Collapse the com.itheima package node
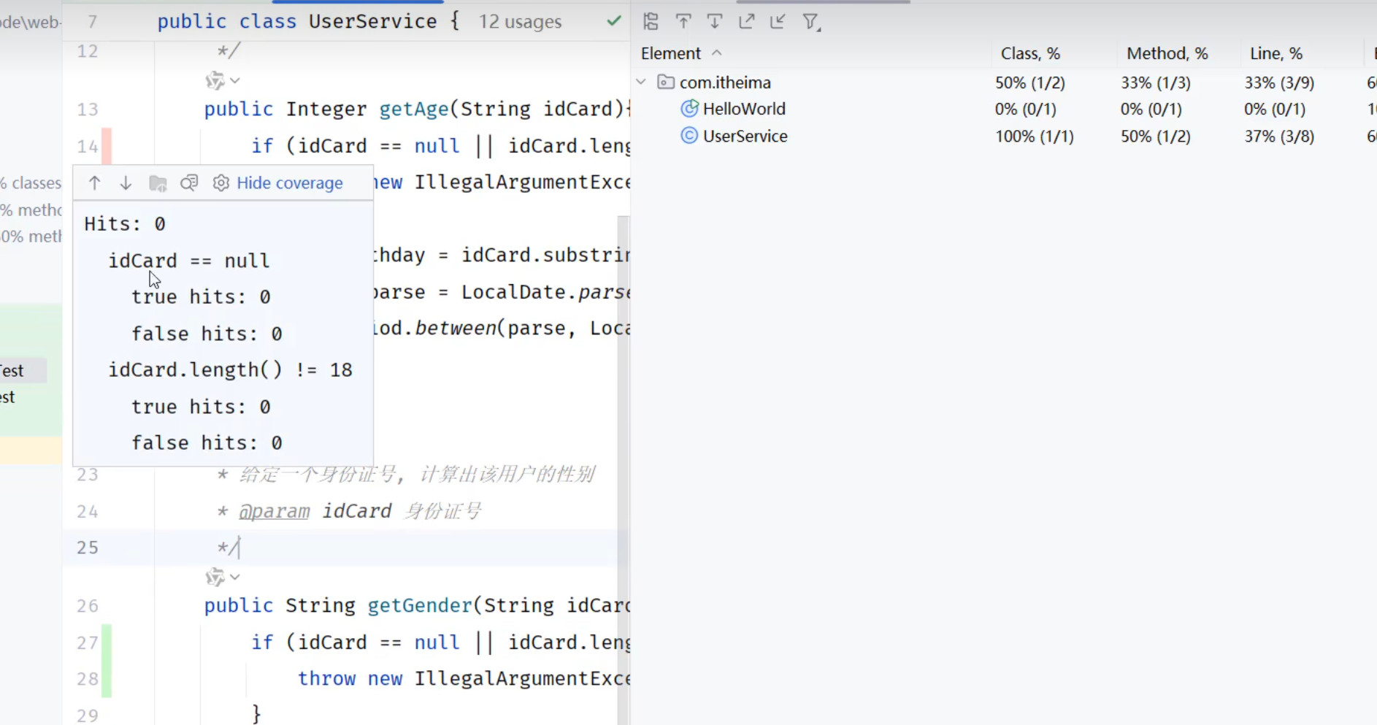Screen dimensions: 1377x725 pos(641,83)
